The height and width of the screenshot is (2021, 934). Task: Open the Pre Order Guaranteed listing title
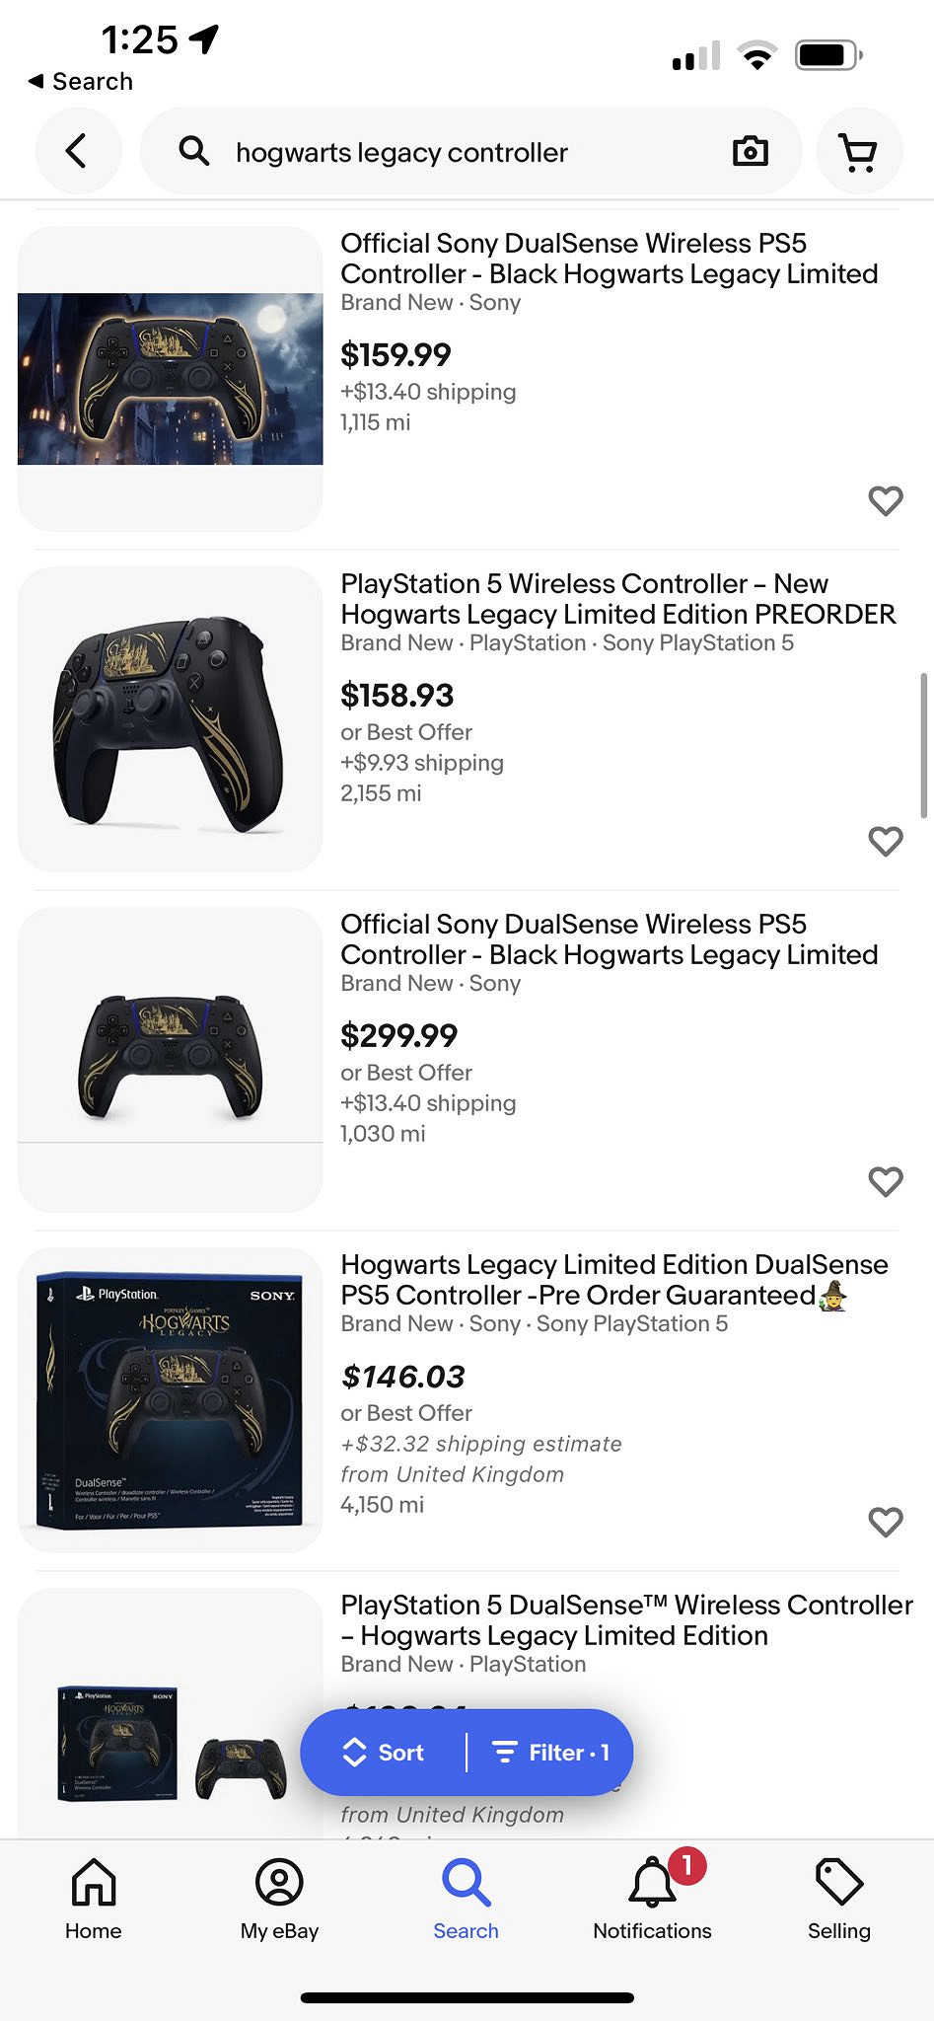click(613, 1280)
